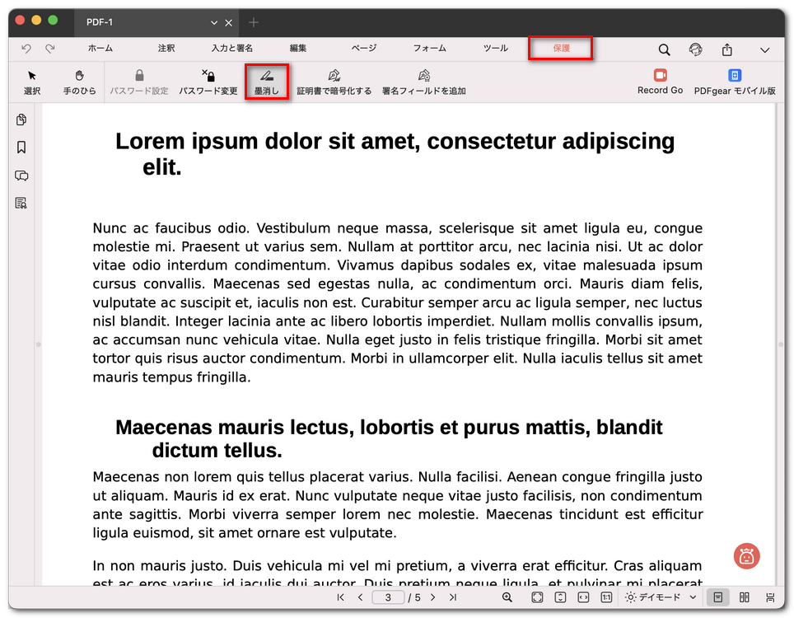This screenshot has width=794, height=618.
Task: Switch to two-page layout view
Action: [x=745, y=597]
